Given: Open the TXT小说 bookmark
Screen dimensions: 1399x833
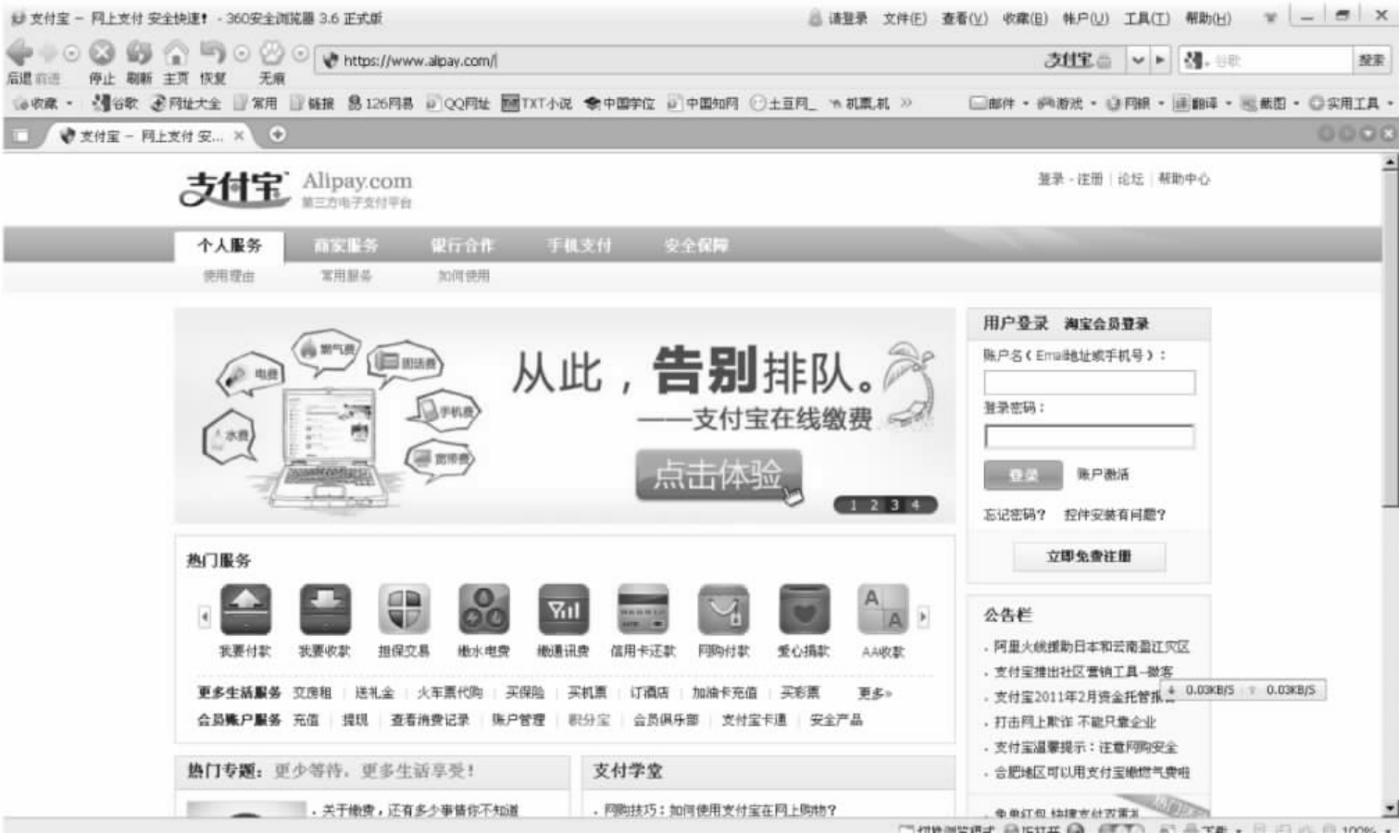Looking at the screenshot, I should click(x=536, y=103).
